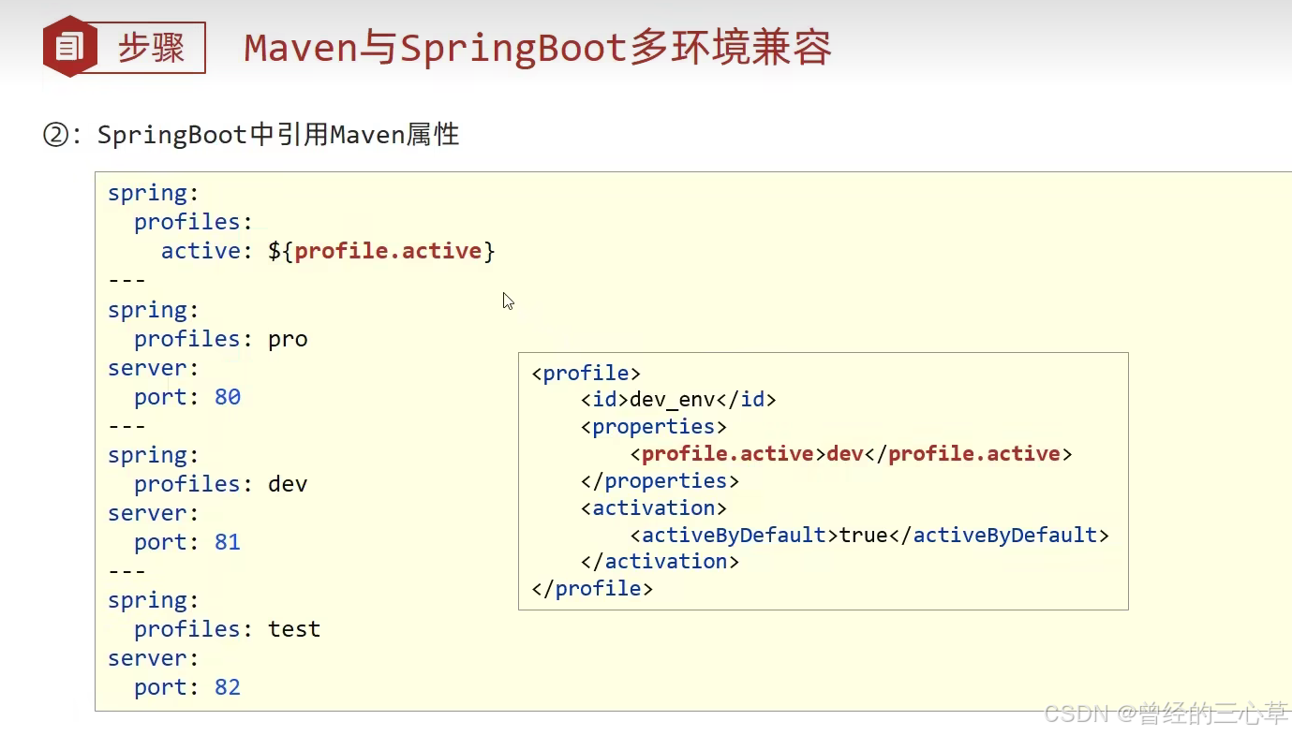Click the red hexagon document icon
The image size is (1292, 735).
coord(70,47)
